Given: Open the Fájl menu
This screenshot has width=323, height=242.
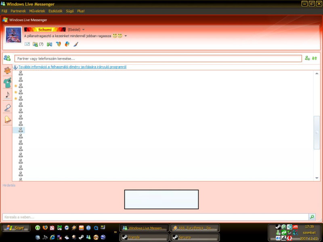Looking at the screenshot, I should coord(4,11).
